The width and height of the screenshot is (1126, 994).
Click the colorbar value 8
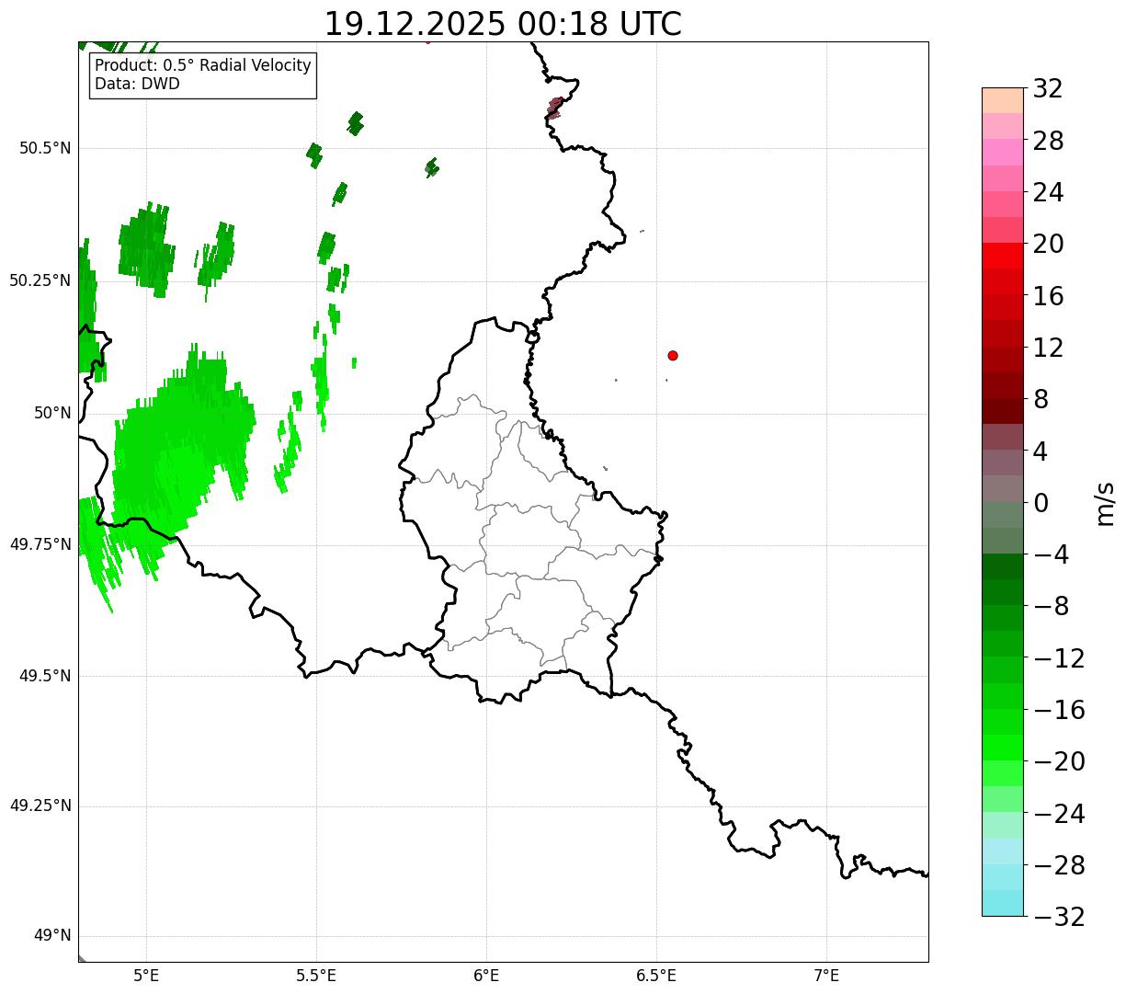[1041, 400]
